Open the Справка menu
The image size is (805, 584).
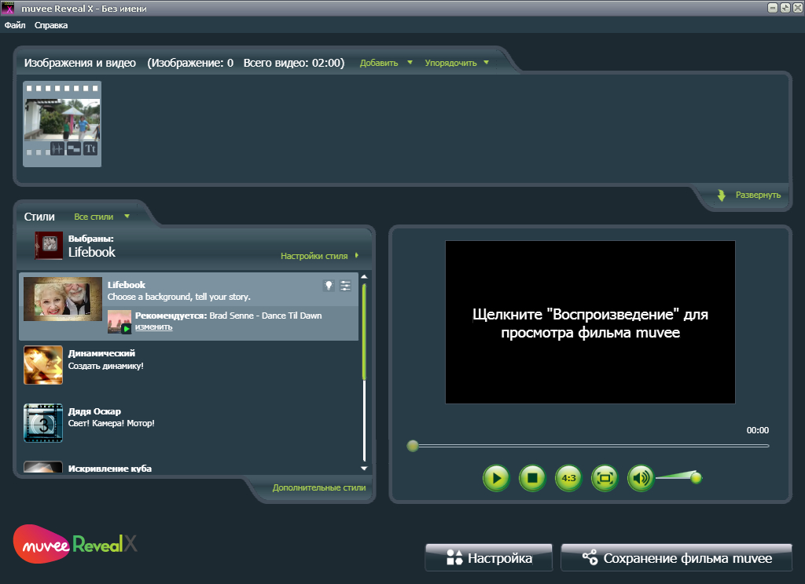tap(51, 25)
